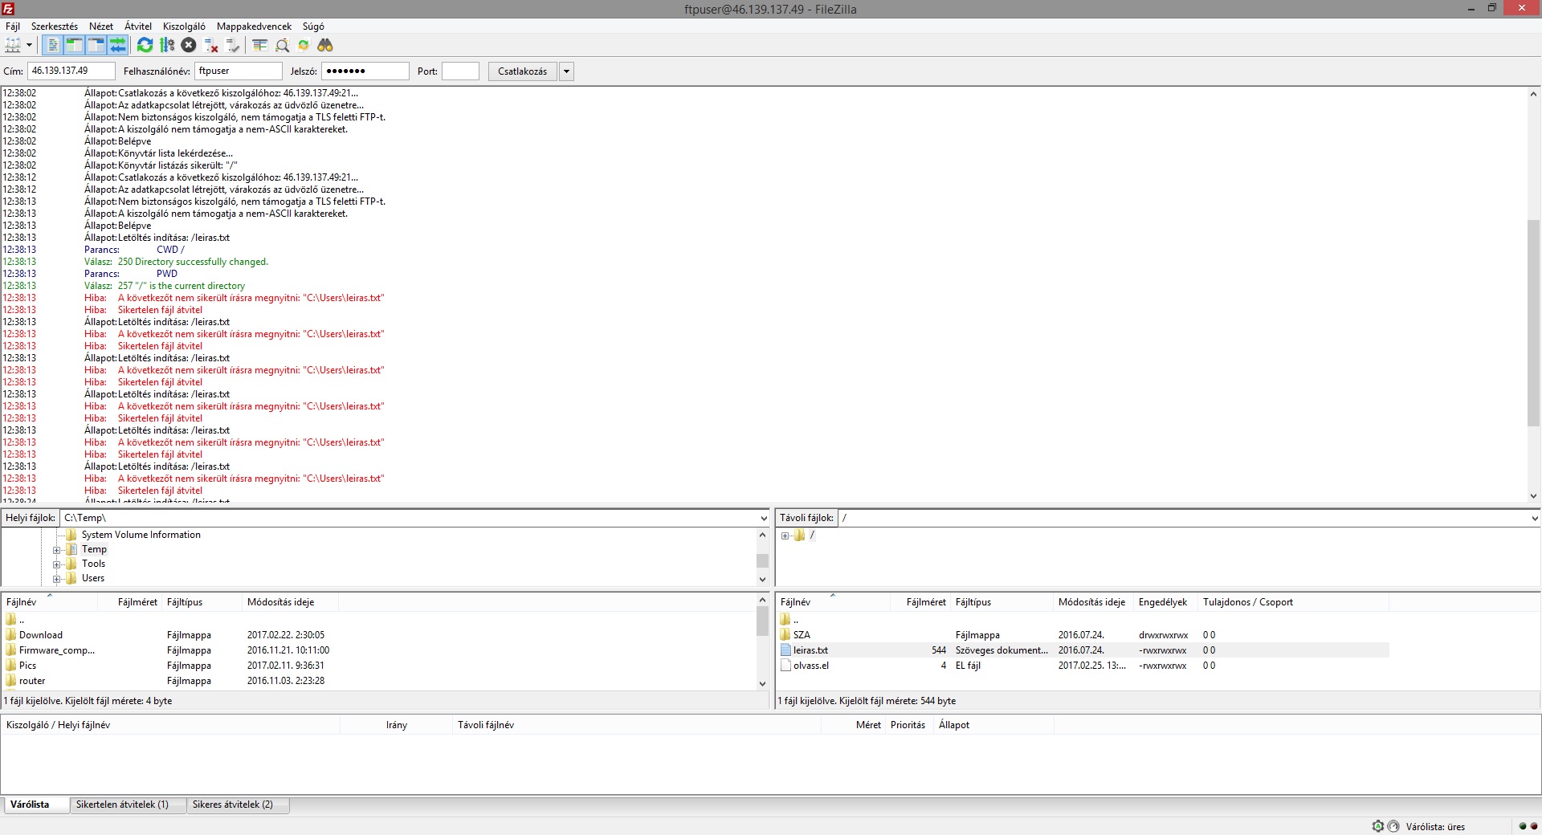Screen dimensions: 1542x835
Task: Toggle synchronized browsing
Action: 304,46
